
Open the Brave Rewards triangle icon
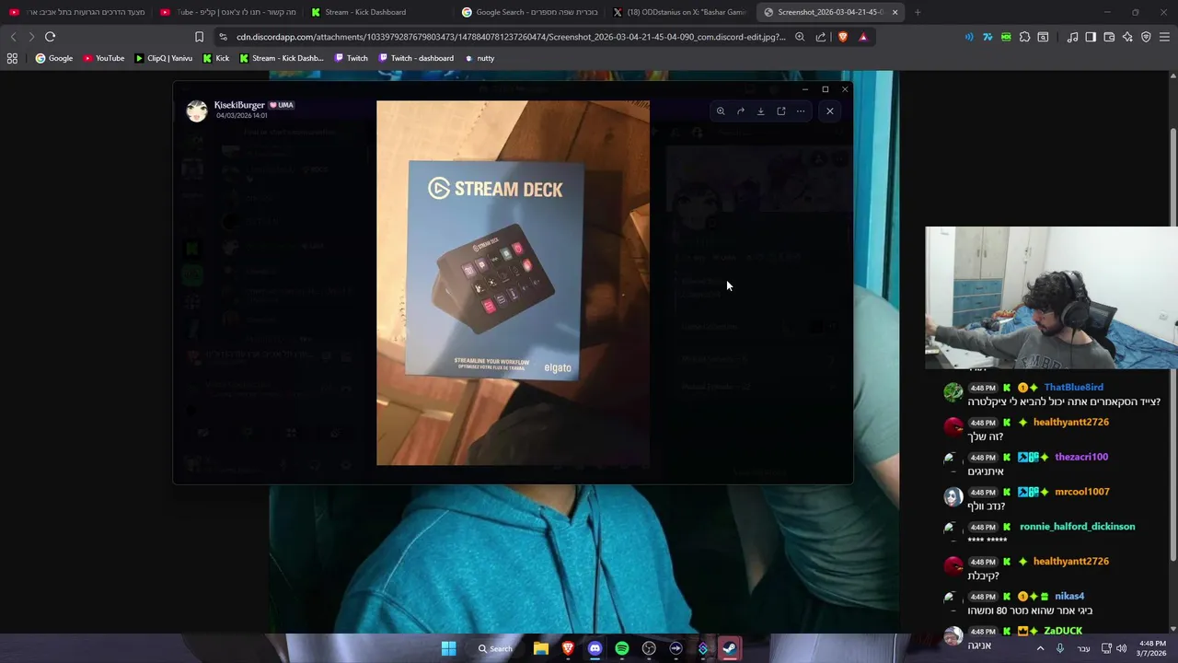pos(863,37)
